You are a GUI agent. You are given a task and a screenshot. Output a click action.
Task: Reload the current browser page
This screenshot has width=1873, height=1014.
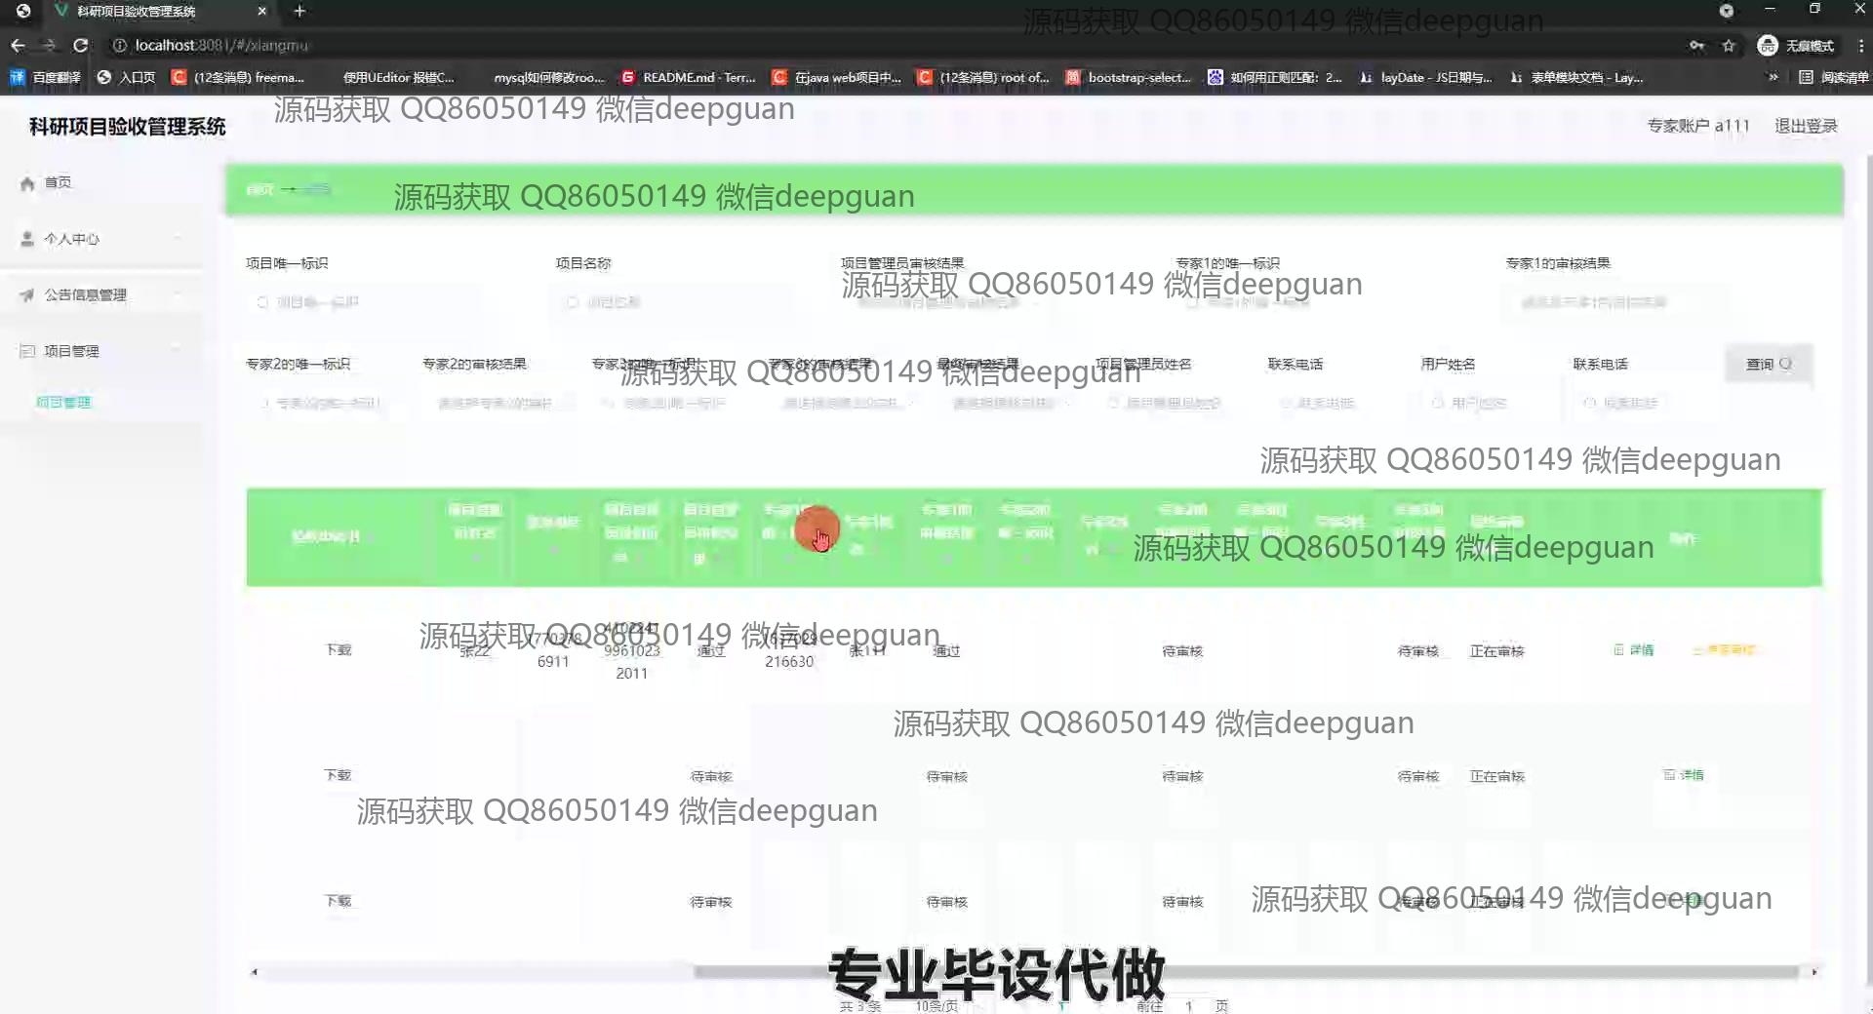81,45
